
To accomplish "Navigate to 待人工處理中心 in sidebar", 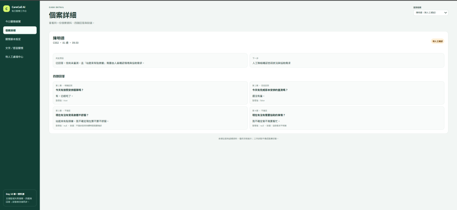I will 20,57.
